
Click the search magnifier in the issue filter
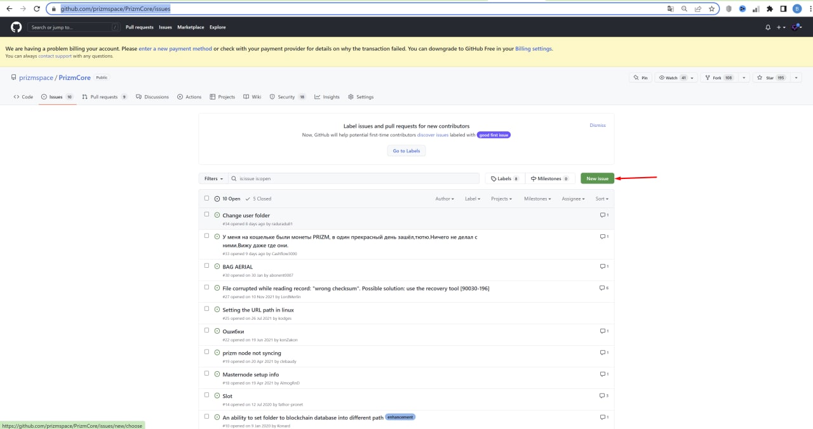[234, 179]
